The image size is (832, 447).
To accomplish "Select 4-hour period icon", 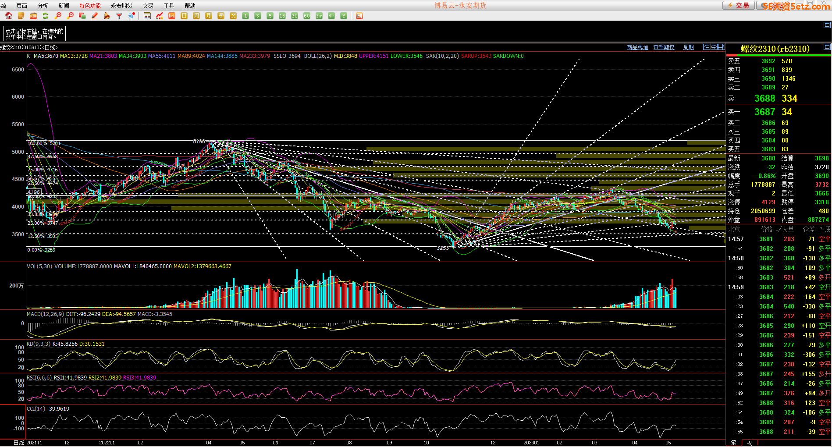I will tap(331, 16).
